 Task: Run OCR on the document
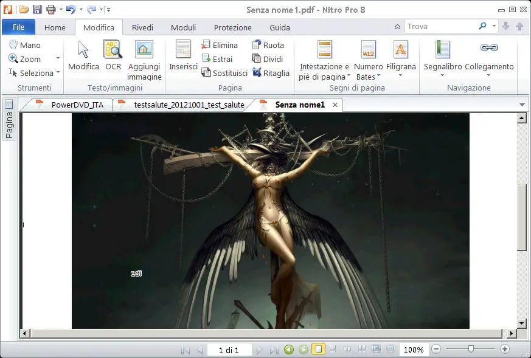(113, 55)
